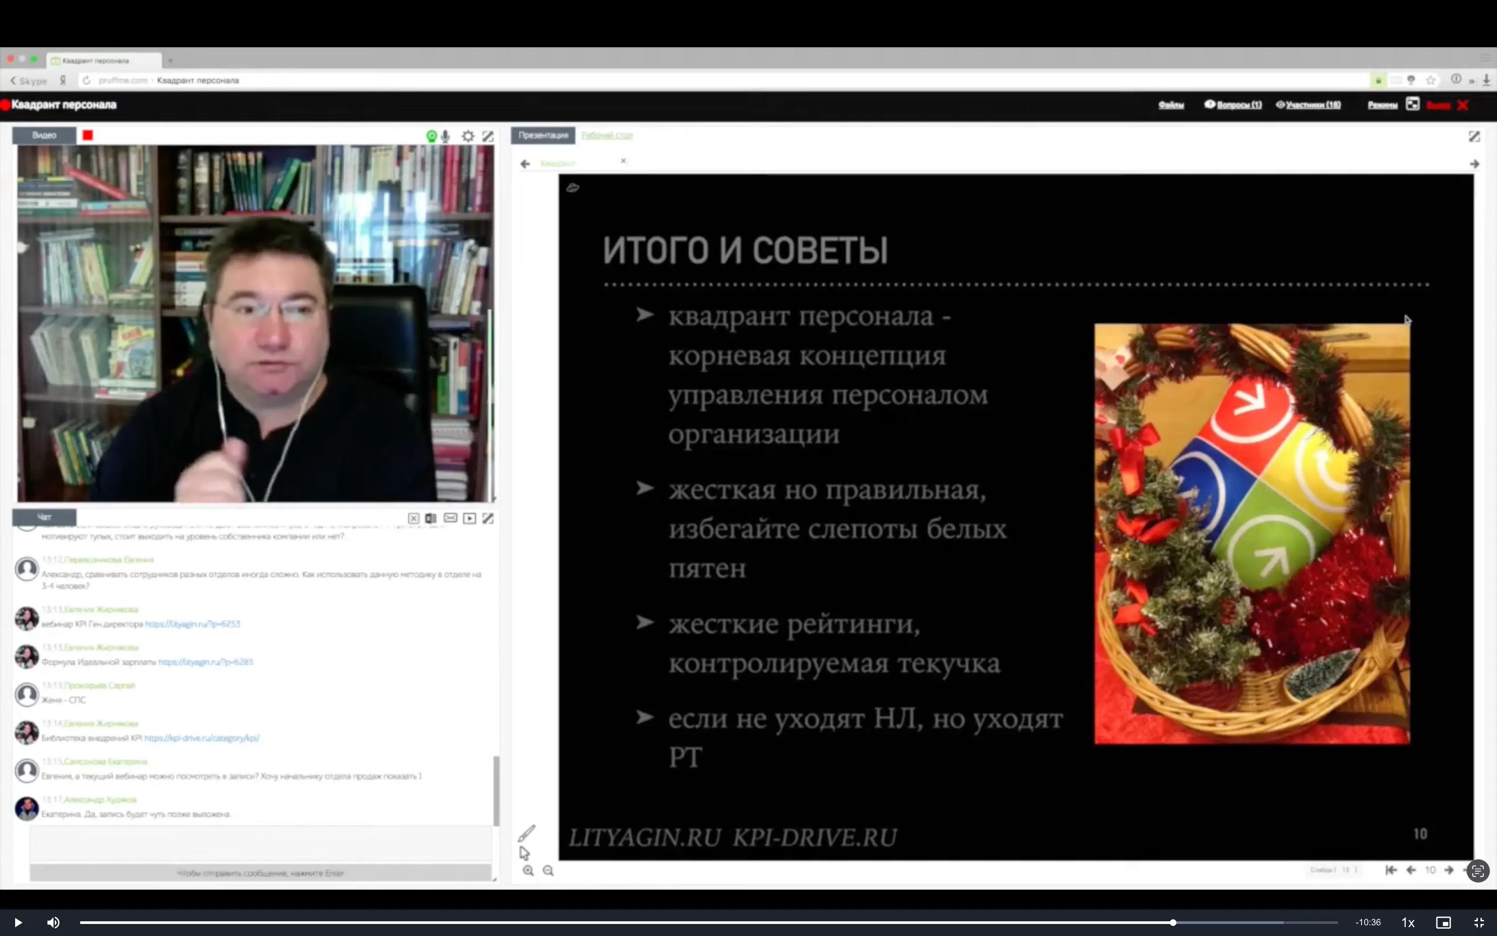Select the pencil drawing tool

(x=527, y=833)
